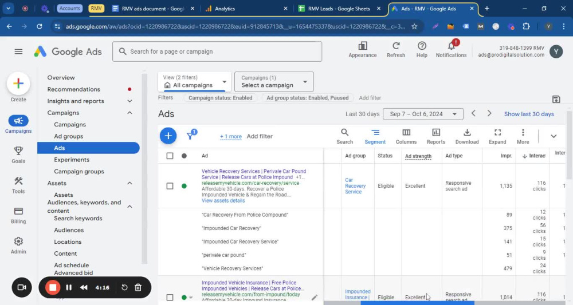Open the Select a campaign dropdown
The height and width of the screenshot is (305, 573).
[274, 82]
